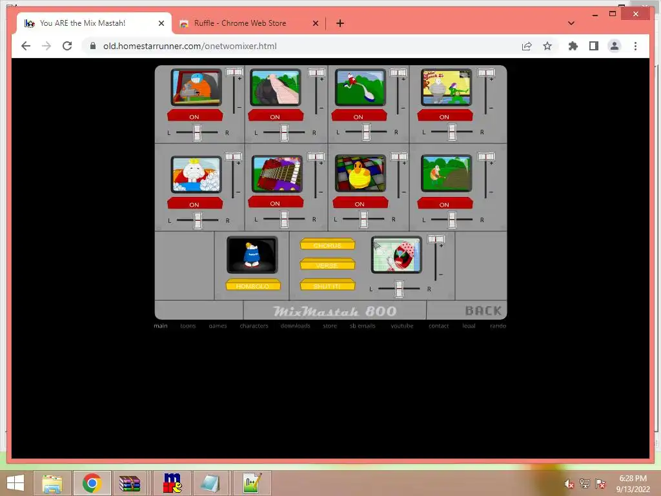Click volume fader of Strong Bad drummer channel

(x=234, y=72)
